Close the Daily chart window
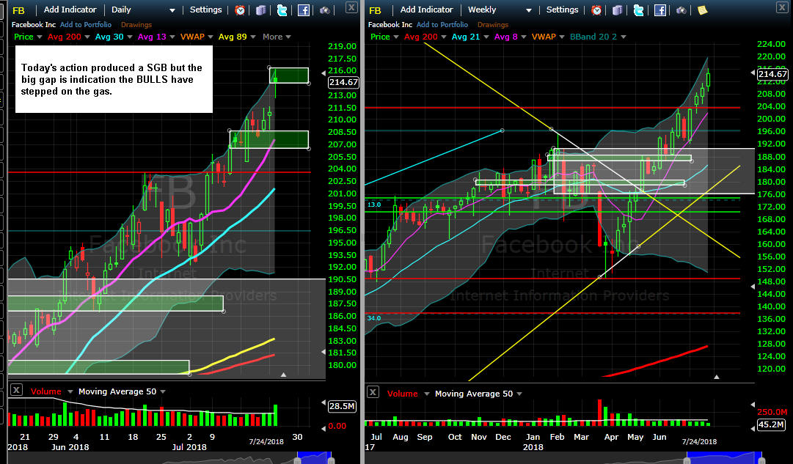This screenshot has width=793, height=464. click(351, 7)
